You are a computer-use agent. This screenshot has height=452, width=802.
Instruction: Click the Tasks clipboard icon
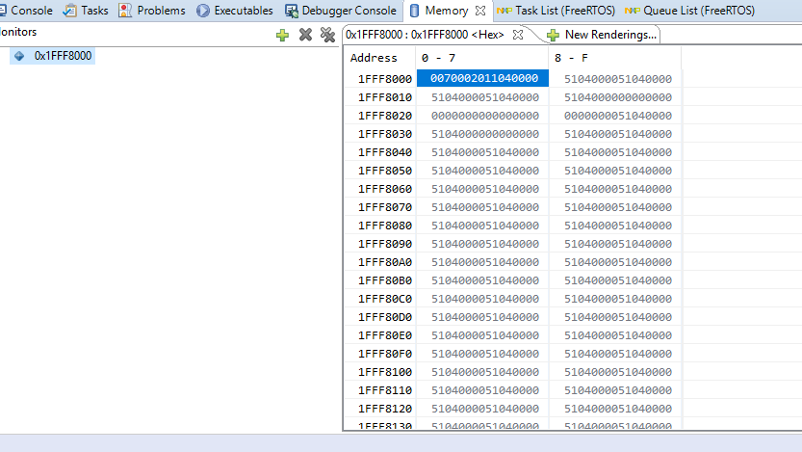69,11
